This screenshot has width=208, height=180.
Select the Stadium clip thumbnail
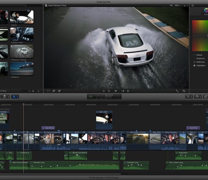point(22,69)
